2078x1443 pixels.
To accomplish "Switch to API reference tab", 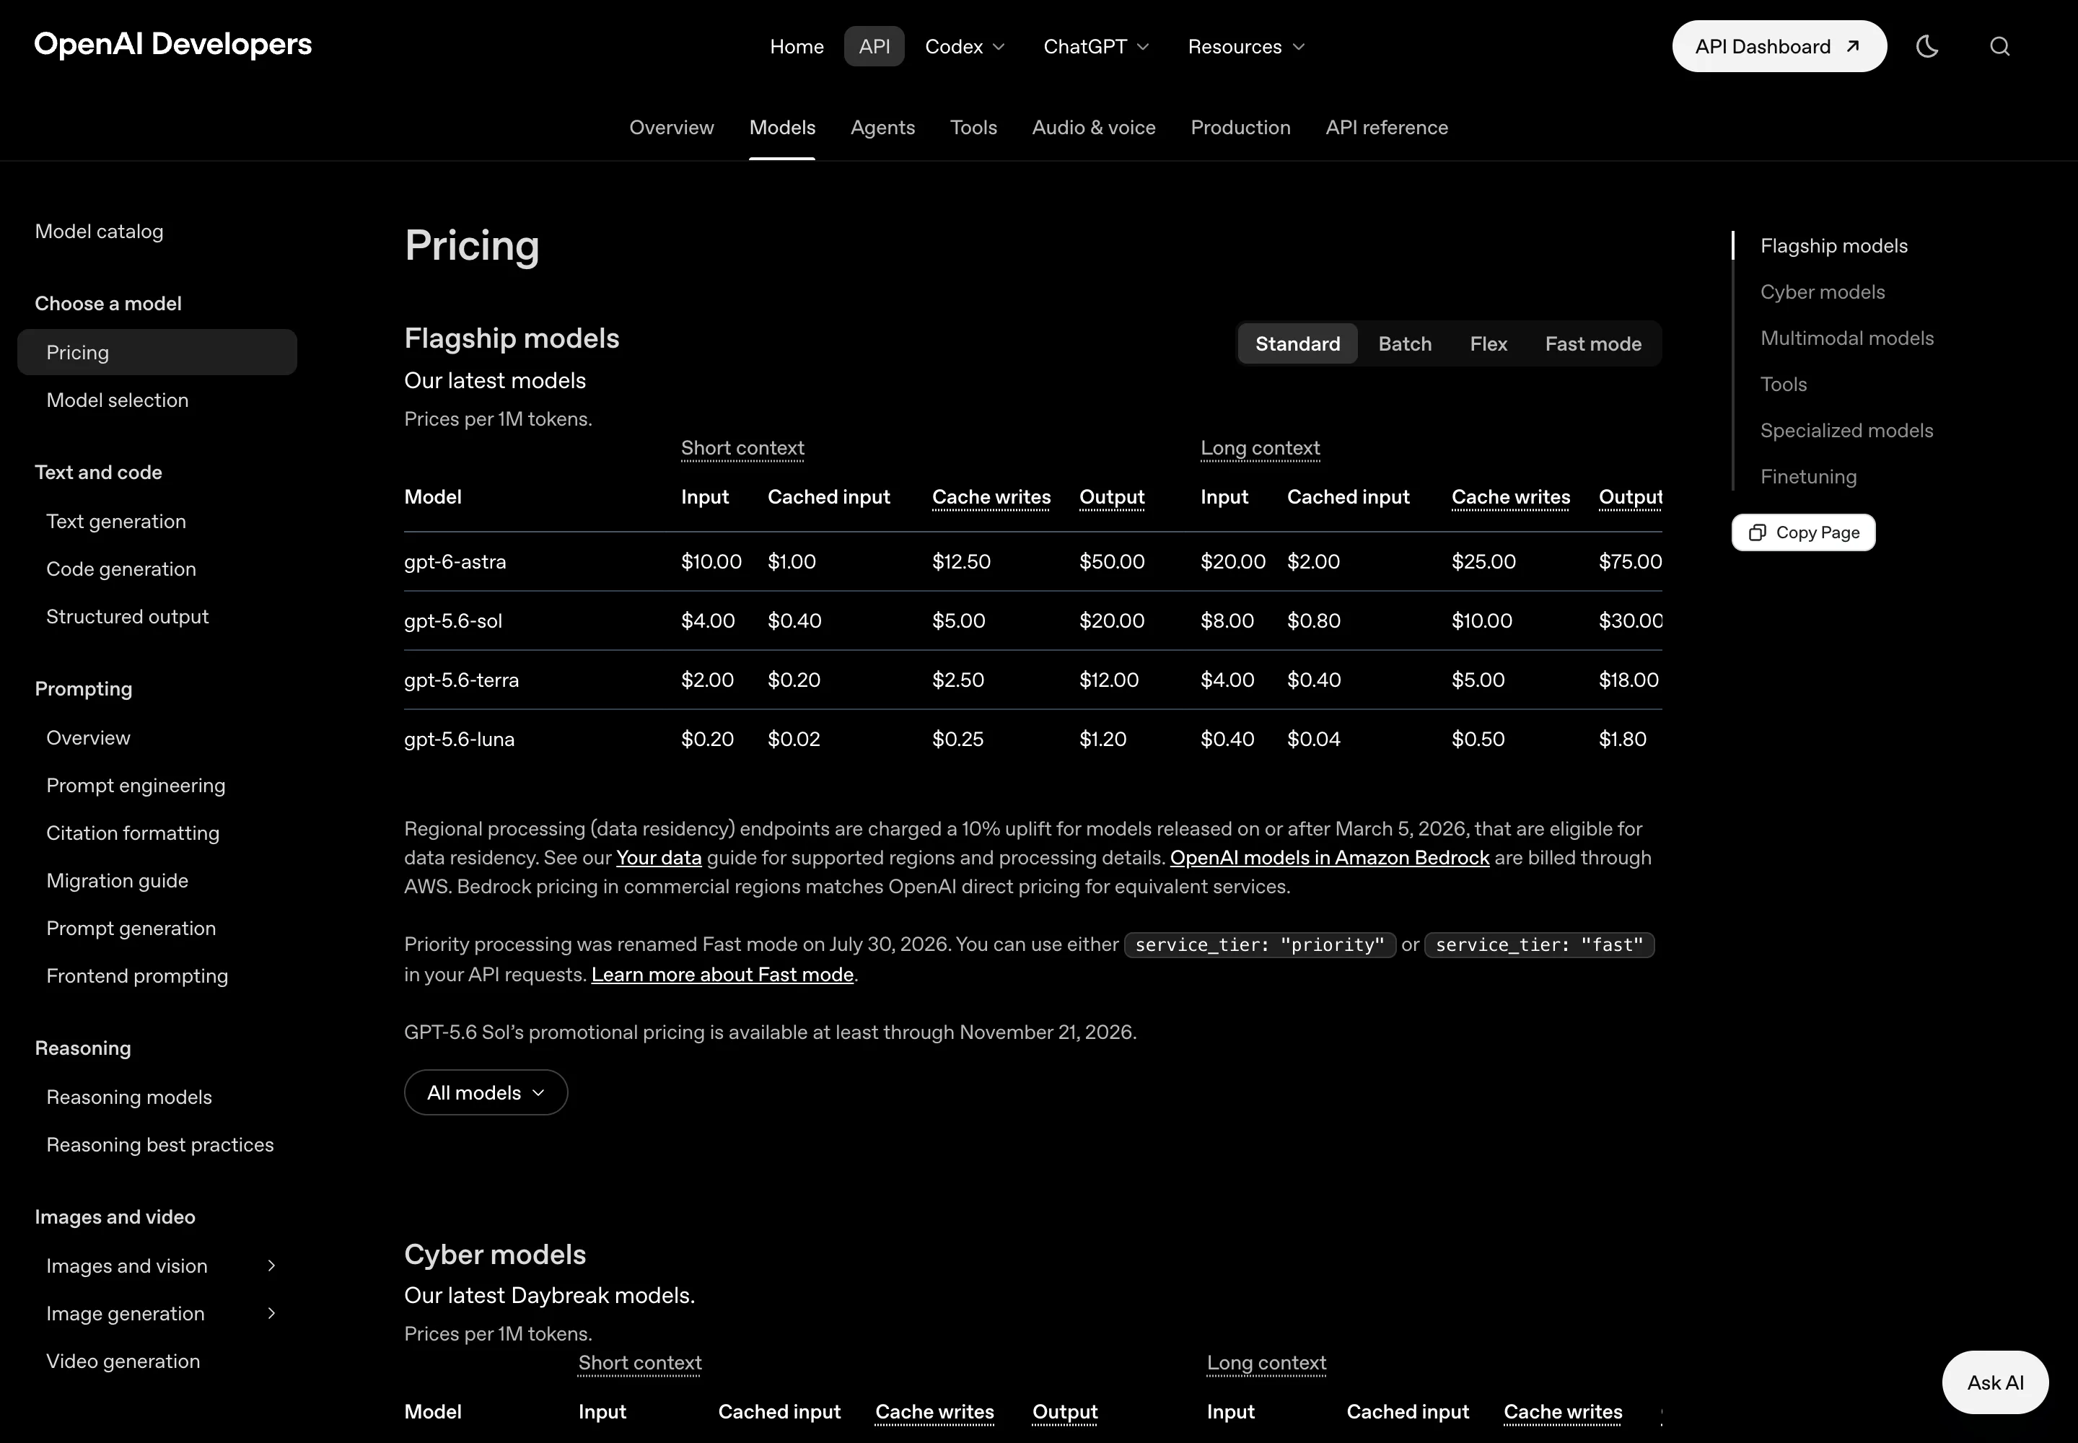I will point(1386,128).
